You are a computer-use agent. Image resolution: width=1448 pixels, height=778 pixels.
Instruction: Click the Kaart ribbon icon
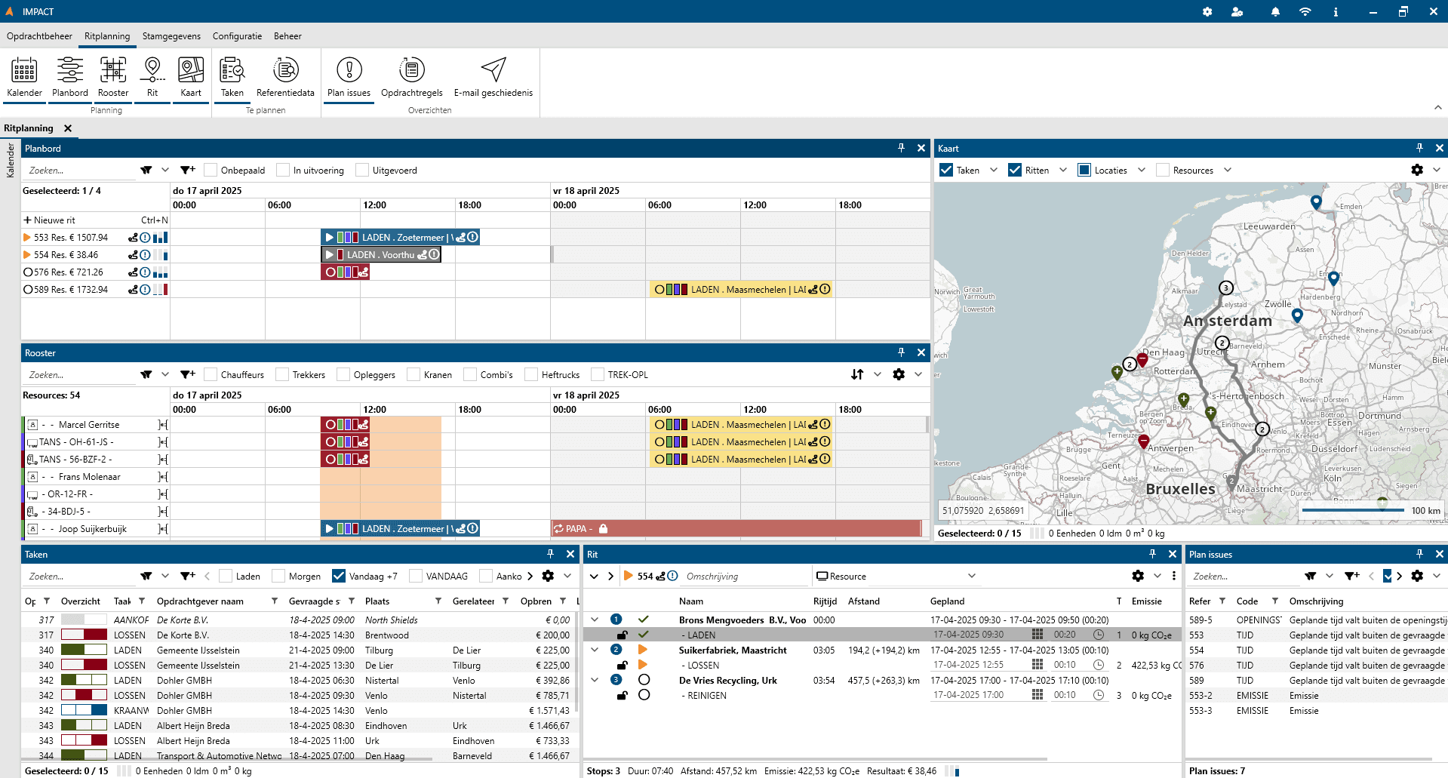[x=191, y=78]
